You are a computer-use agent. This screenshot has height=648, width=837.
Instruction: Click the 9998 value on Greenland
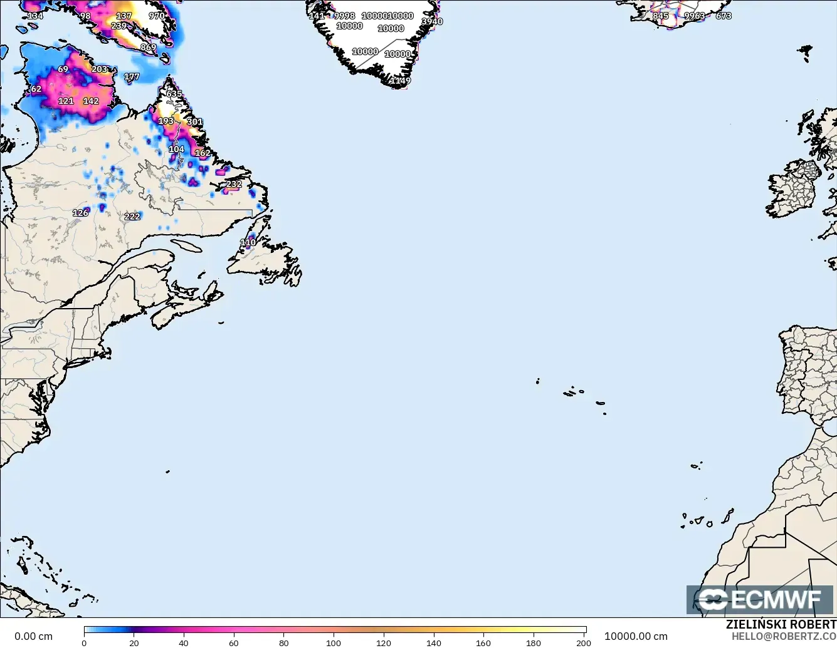pos(344,16)
